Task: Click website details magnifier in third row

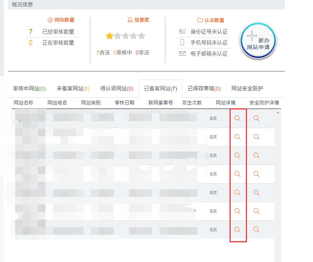Action: [x=238, y=155]
